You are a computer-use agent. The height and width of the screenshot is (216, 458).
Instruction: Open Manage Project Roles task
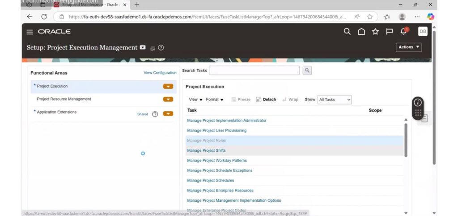coord(206,141)
